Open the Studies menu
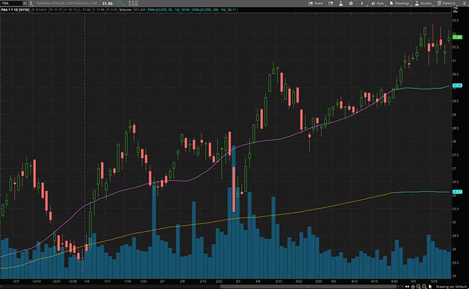The image size is (469, 289). point(424,3)
